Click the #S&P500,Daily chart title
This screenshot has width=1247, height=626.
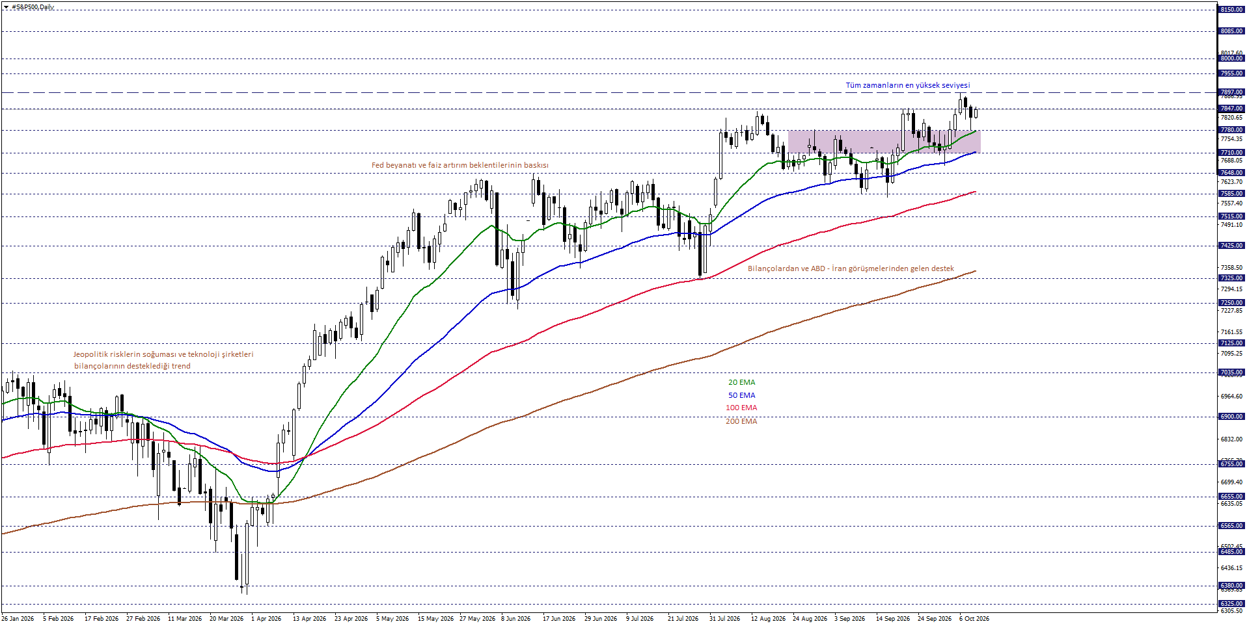[33, 7]
